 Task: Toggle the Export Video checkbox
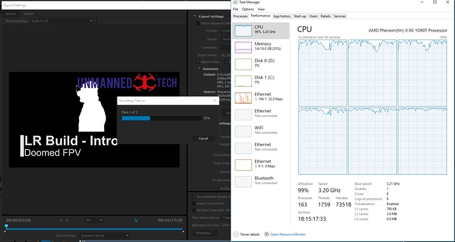[198, 62]
